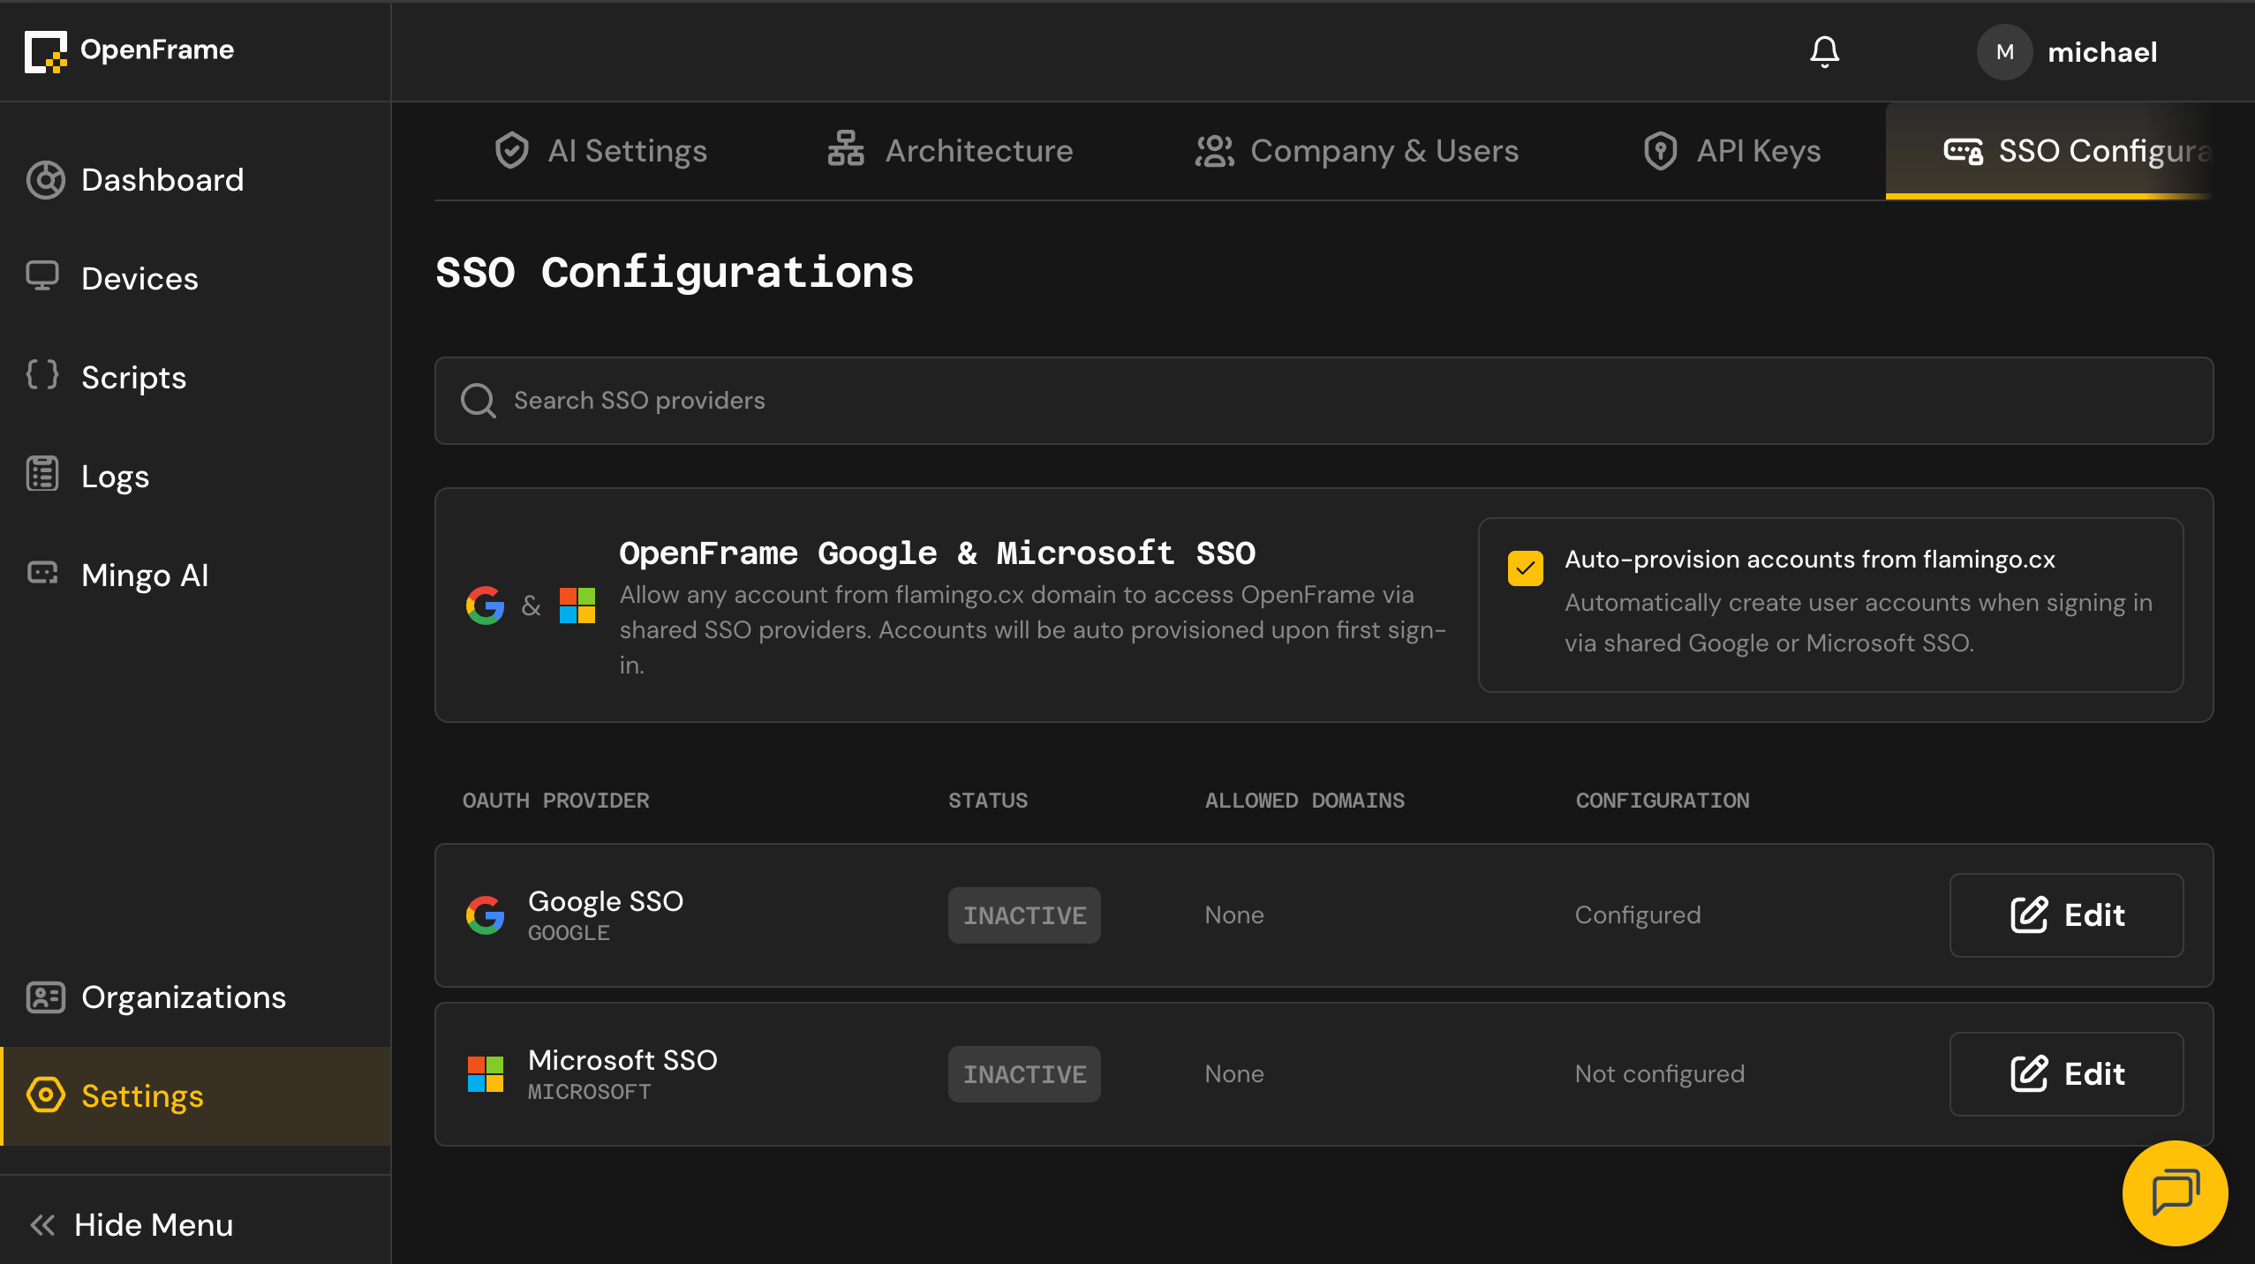Click the michael user avatar
2255x1264 pixels.
point(2004,52)
